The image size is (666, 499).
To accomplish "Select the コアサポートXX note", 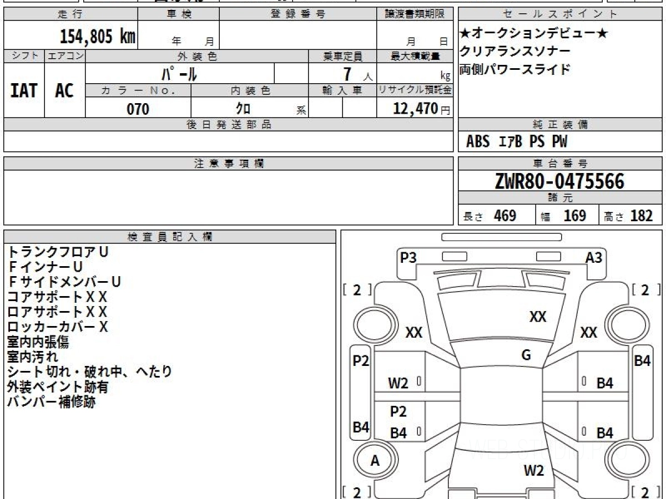I will 58,297.
